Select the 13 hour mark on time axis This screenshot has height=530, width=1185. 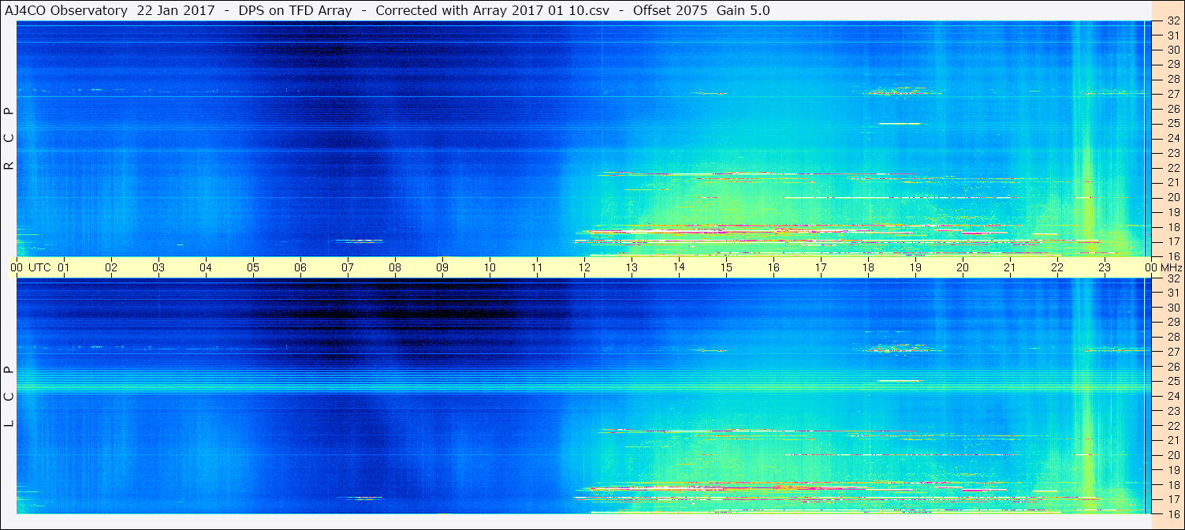coord(632,267)
